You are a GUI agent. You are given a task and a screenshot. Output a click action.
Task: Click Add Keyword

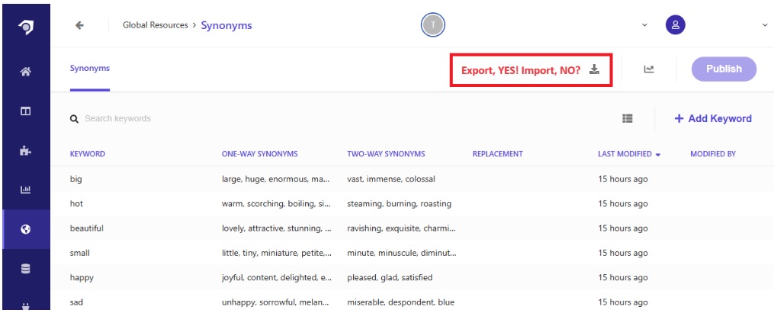713,118
